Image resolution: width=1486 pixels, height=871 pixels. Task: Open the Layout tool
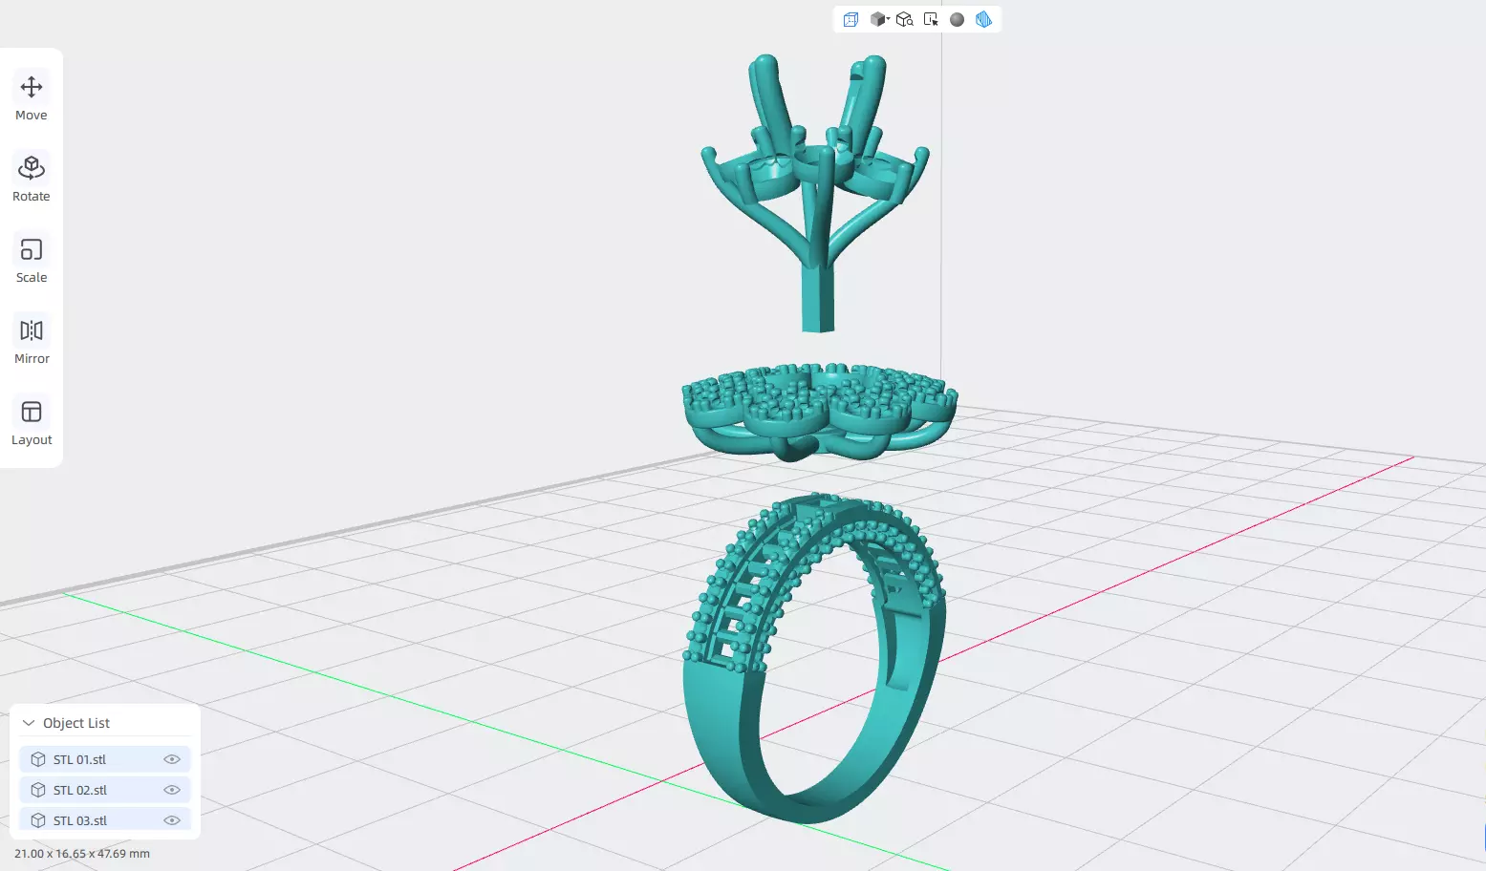[32, 422]
